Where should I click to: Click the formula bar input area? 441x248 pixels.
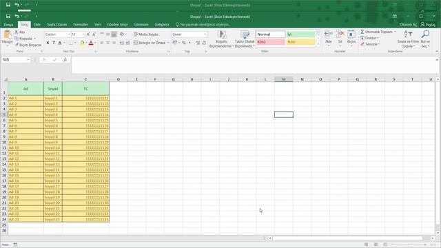pos(253,65)
